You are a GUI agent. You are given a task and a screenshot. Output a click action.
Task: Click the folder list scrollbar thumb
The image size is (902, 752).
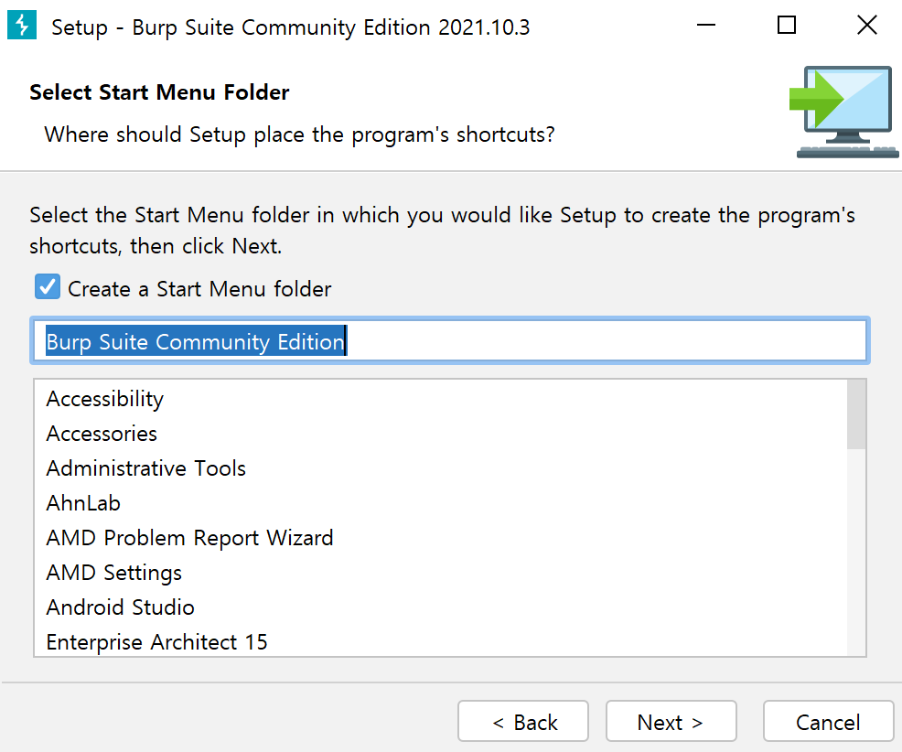[856, 414]
